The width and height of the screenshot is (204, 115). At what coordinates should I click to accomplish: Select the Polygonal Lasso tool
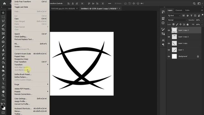3,21
